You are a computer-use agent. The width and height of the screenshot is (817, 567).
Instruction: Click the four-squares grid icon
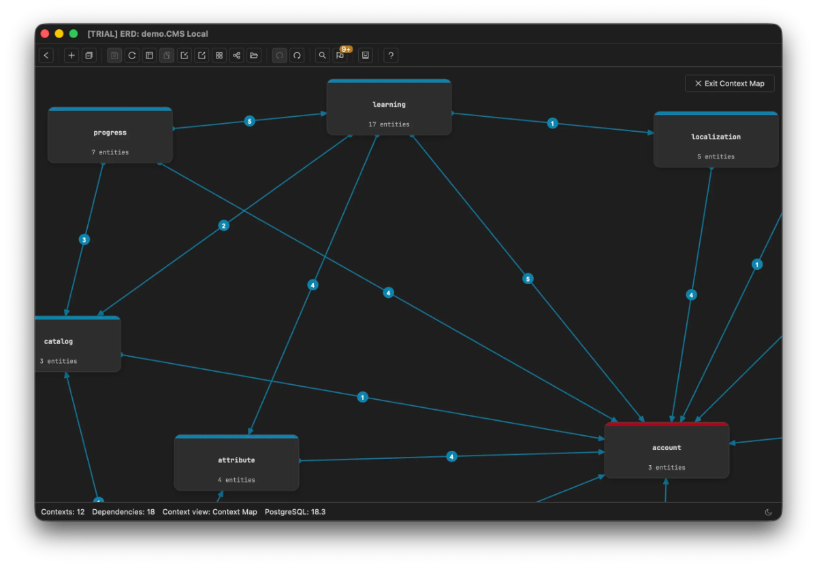coord(219,55)
